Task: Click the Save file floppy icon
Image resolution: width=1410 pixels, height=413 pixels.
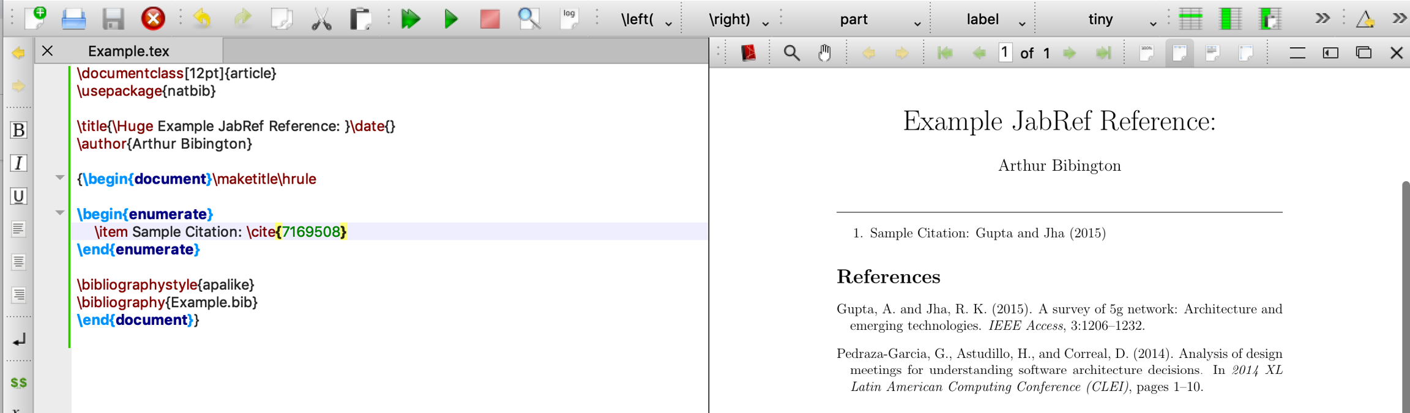Action: 113,19
